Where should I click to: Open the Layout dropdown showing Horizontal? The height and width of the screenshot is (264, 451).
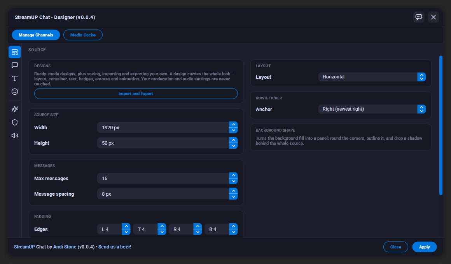(372, 77)
